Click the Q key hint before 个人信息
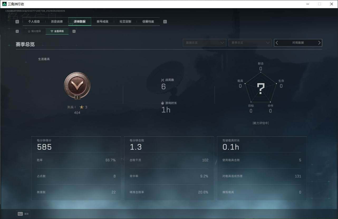Viewport: 338px width, 219px height. 17,22
